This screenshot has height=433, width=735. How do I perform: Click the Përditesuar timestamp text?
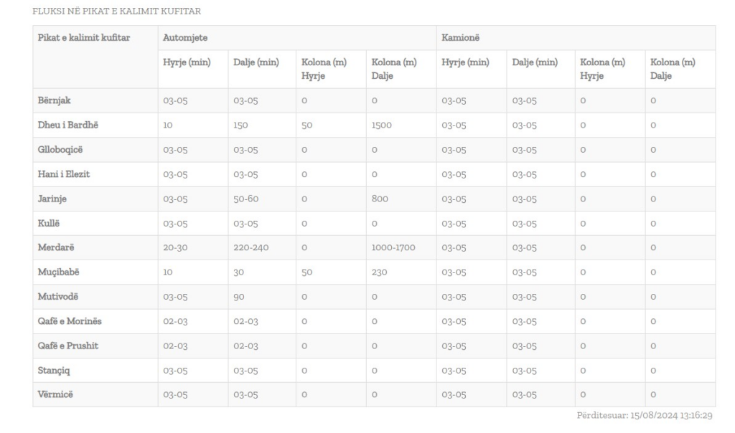(645, 415)
